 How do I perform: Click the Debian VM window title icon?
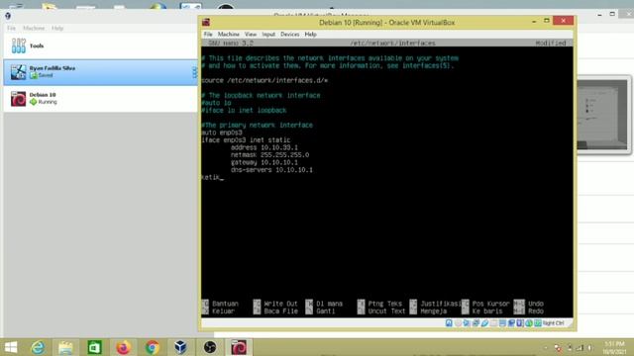[x=206, y=22]
